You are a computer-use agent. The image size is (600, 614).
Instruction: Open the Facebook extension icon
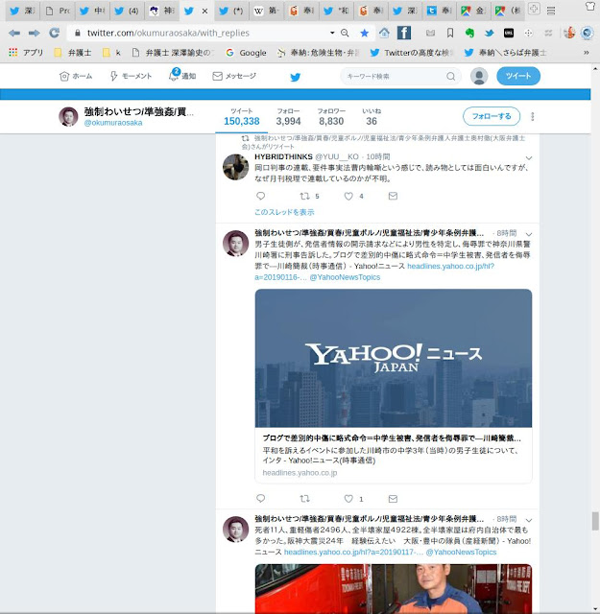[404, 33]
